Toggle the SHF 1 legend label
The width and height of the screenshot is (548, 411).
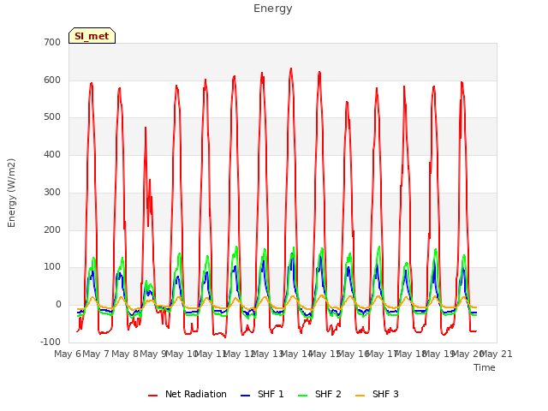pyautogui.click(x=271, y=394)
